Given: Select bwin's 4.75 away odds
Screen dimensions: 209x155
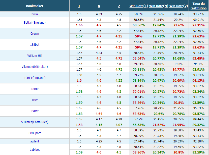Looking at the screenshot, I should [x=119, y=14].
